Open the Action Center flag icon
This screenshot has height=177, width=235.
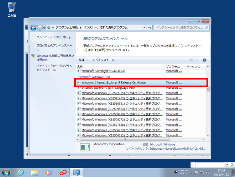196,173
